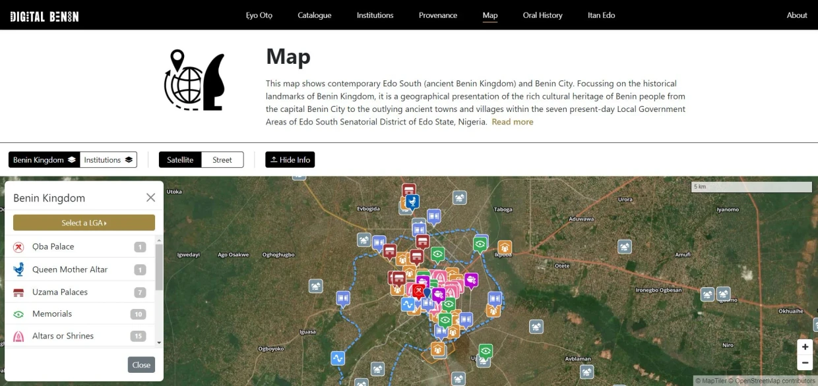This screenshot has width=818, height=386.
Task: Click the Digital Benin logo
Action: click(44, 16)
